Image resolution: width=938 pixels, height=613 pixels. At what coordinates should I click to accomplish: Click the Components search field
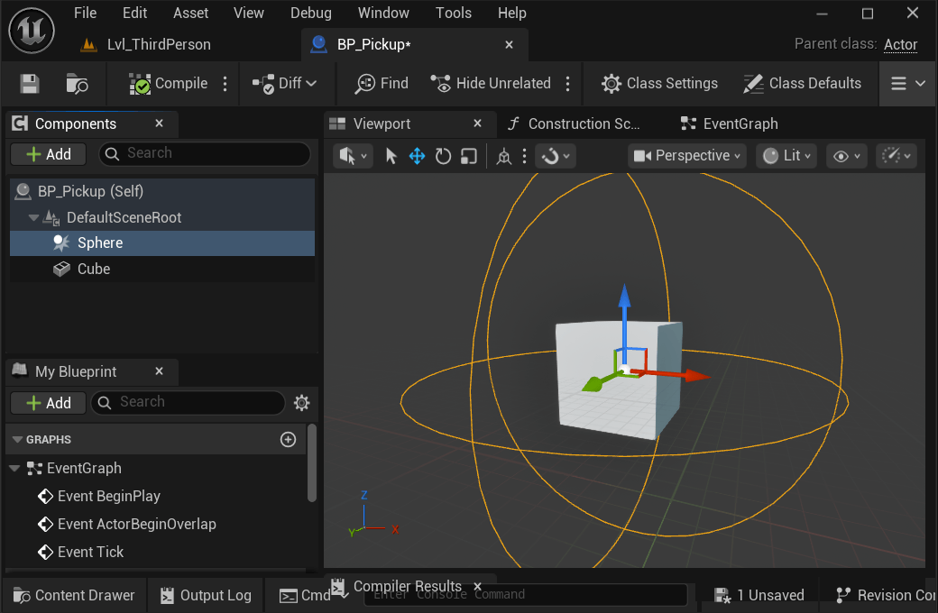click(206, 153)
